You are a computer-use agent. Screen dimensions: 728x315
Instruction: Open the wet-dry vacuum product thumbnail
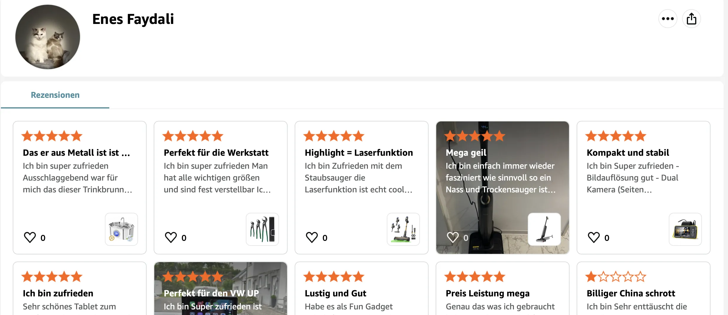(544, 229)
